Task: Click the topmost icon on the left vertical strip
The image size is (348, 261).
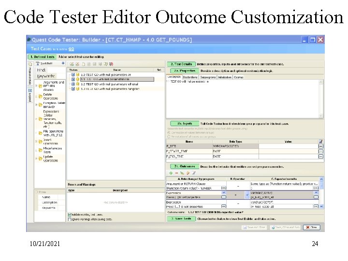Action: tap(30, 64)
